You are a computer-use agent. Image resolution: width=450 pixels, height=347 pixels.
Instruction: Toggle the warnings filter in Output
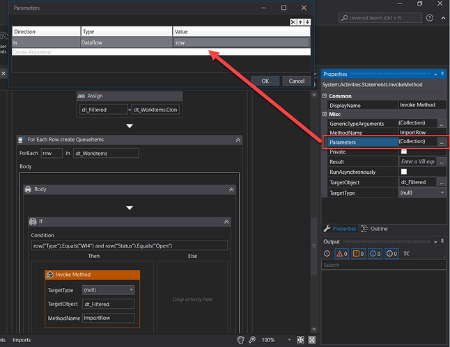click(358, 254)
